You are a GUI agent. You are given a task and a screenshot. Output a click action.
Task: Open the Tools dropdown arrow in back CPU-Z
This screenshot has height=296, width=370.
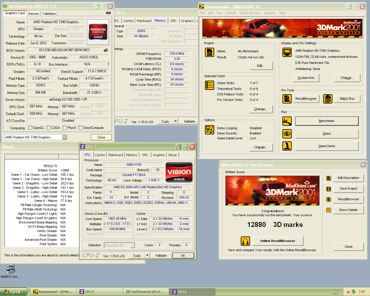point(175,121)
